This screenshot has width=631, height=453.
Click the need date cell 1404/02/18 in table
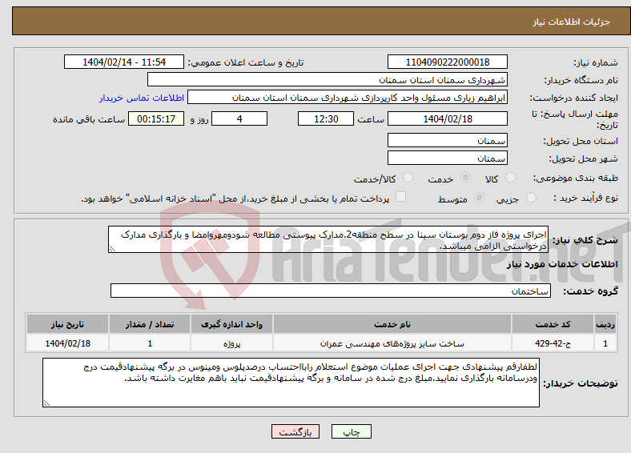tap(67, 343)
